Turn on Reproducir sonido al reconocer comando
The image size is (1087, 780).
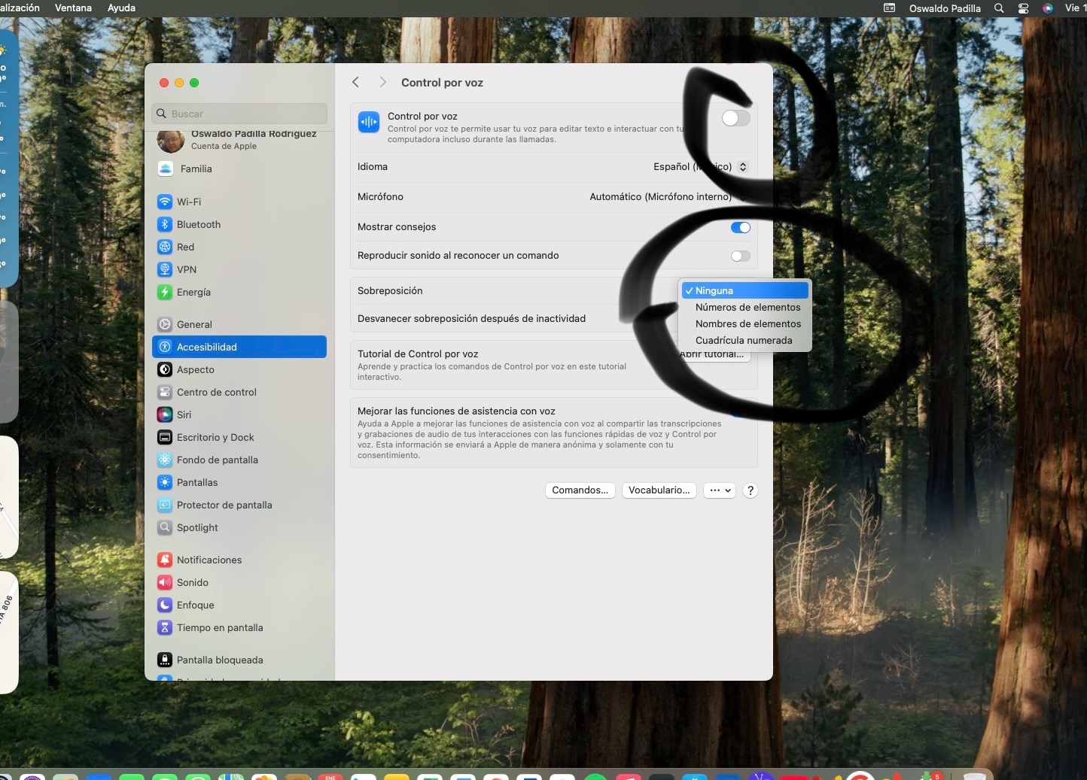740,256
